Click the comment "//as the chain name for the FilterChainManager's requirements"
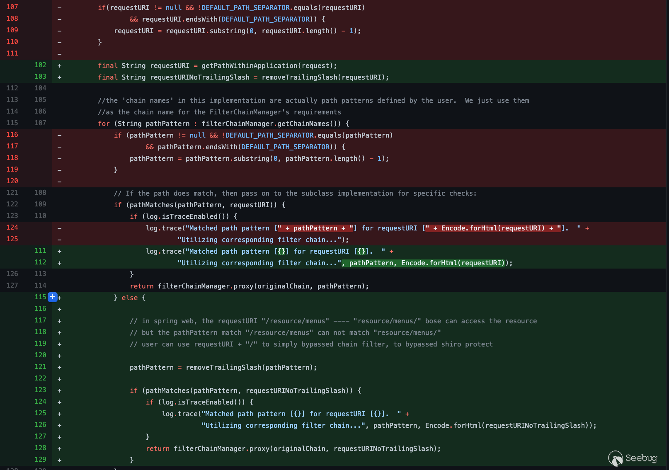 click(219, 112)
